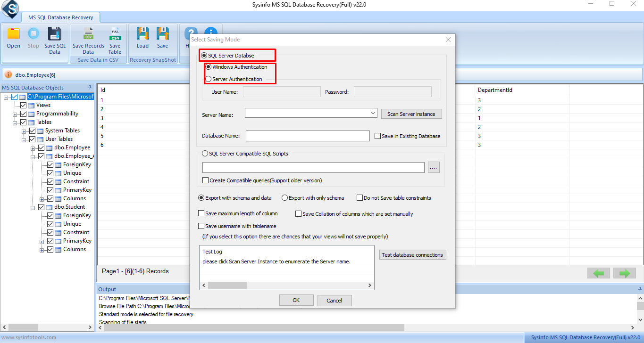The height and width of the screenshot is (343, 644).
Task: Click the SQL scripts path field
Action: pyautogui.click(x=314, y=167)
